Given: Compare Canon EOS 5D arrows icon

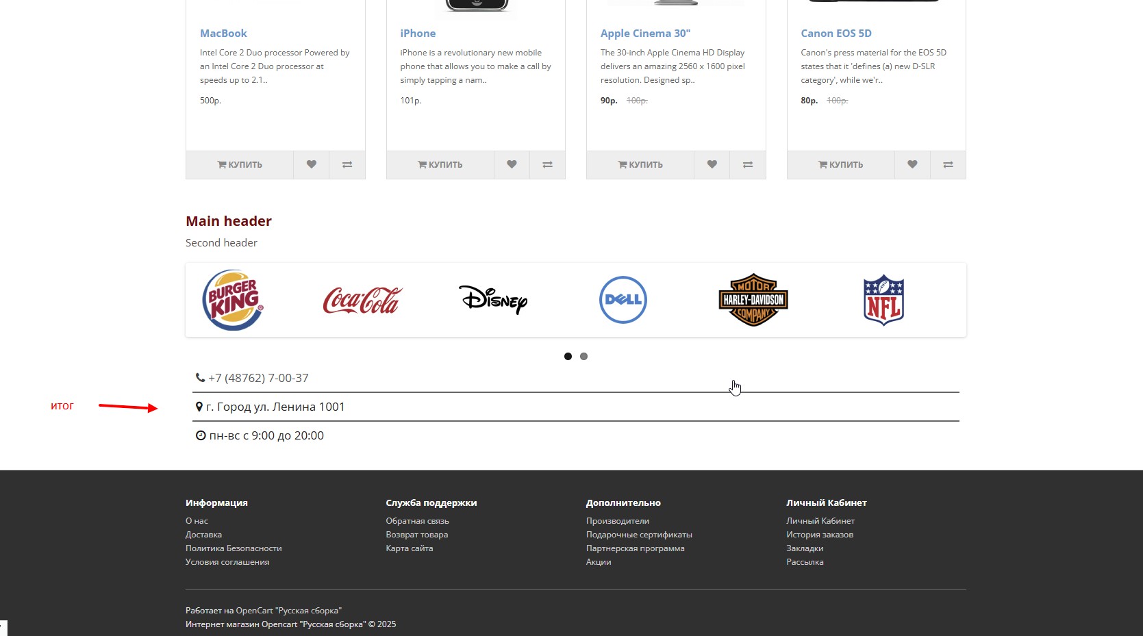Looking at the screenshot, I should (948, 164).
